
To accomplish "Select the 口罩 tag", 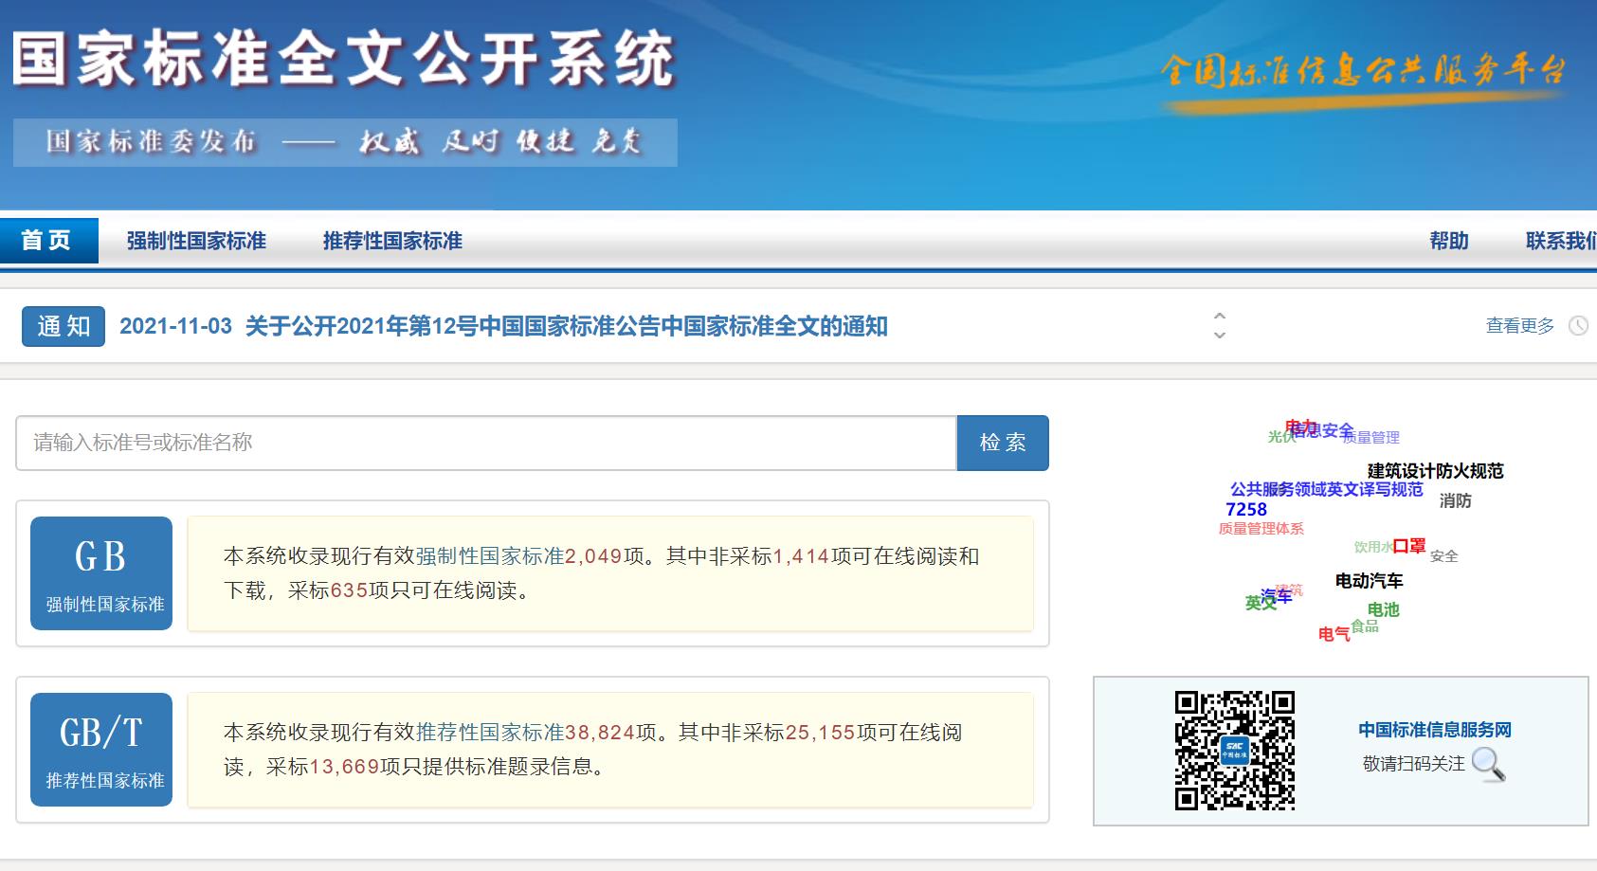I will (1409, 546).
